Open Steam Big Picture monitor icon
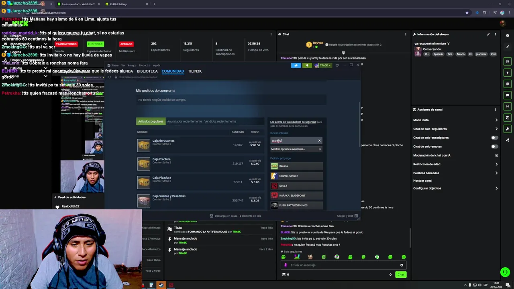 point(337,65)
